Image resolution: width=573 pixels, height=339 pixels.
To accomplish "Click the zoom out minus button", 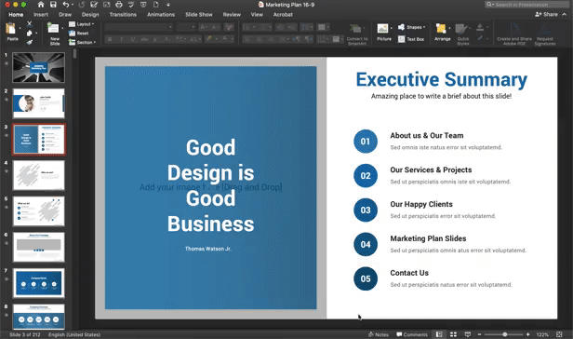I will click(x=479, y=334).
